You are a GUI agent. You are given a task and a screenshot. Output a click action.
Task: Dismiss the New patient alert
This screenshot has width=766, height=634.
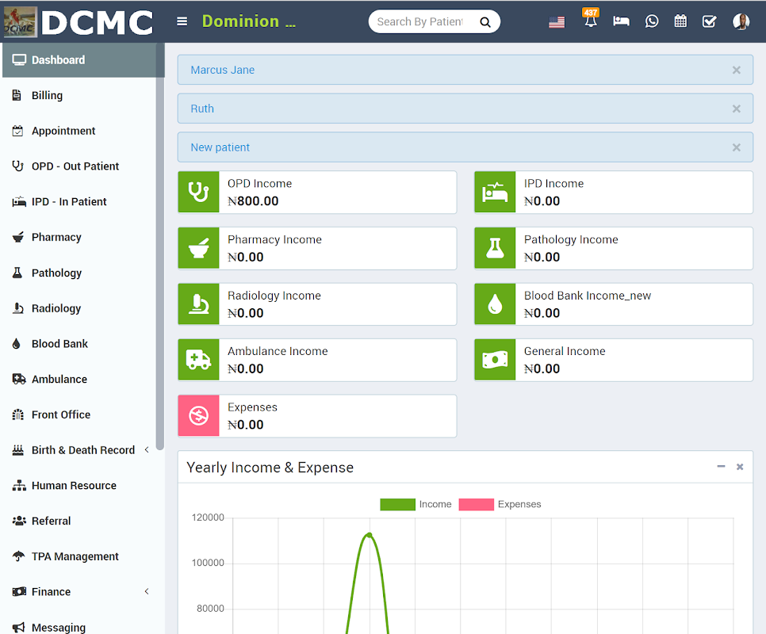[736, 147]
